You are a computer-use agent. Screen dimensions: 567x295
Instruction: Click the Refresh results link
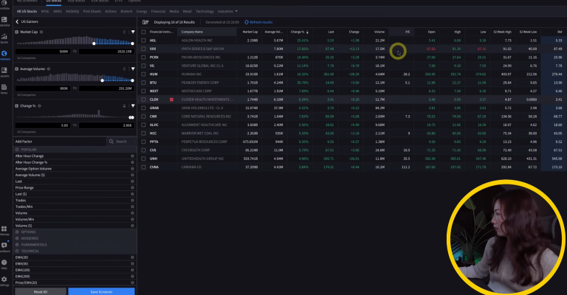(x=261, y=23)
